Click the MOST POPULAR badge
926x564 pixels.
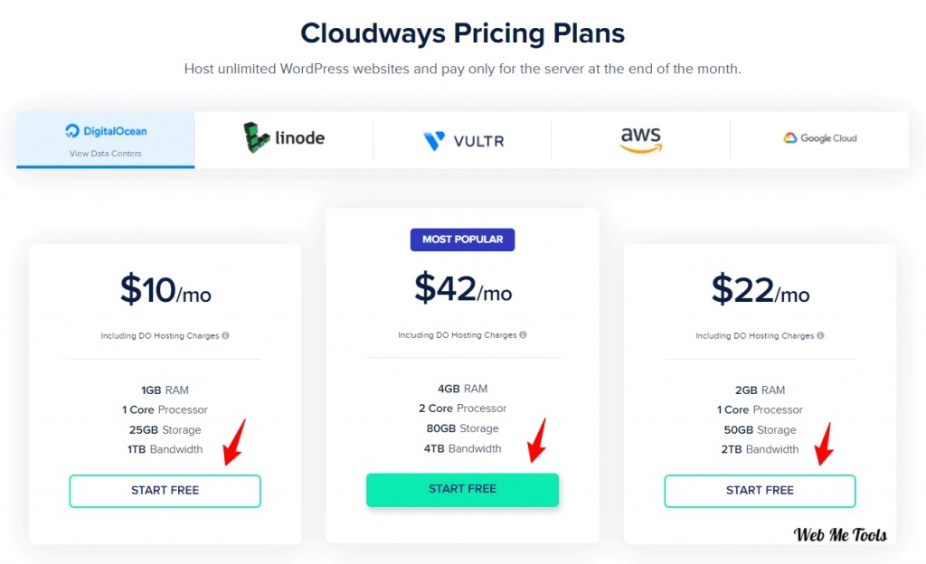(x=462, y=240)
